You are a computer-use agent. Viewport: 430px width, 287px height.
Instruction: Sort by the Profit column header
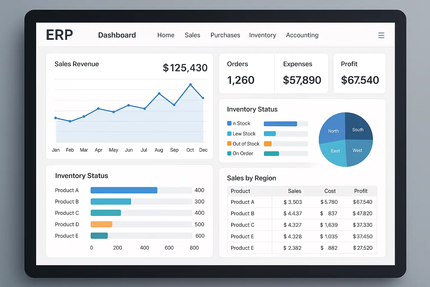[361, 191]
